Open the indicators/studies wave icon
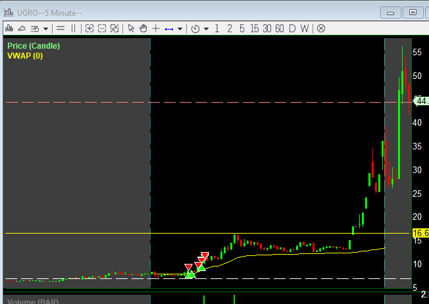This screenshot has height=304, width=429. click(22, 28)
